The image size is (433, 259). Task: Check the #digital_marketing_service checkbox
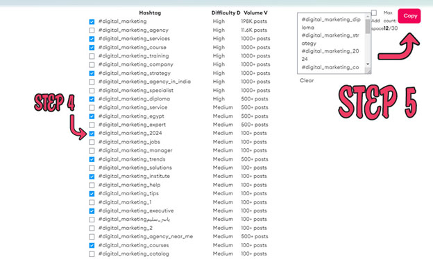click(x=92, y=108)
